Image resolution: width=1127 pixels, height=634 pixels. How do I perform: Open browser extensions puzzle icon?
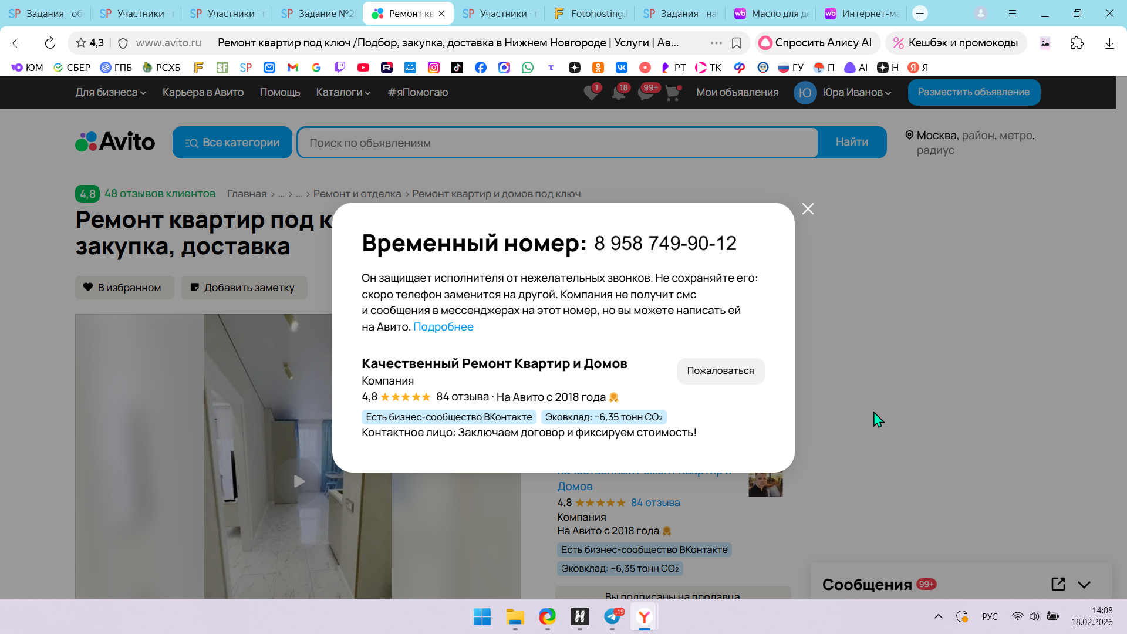click(1077, 43)
